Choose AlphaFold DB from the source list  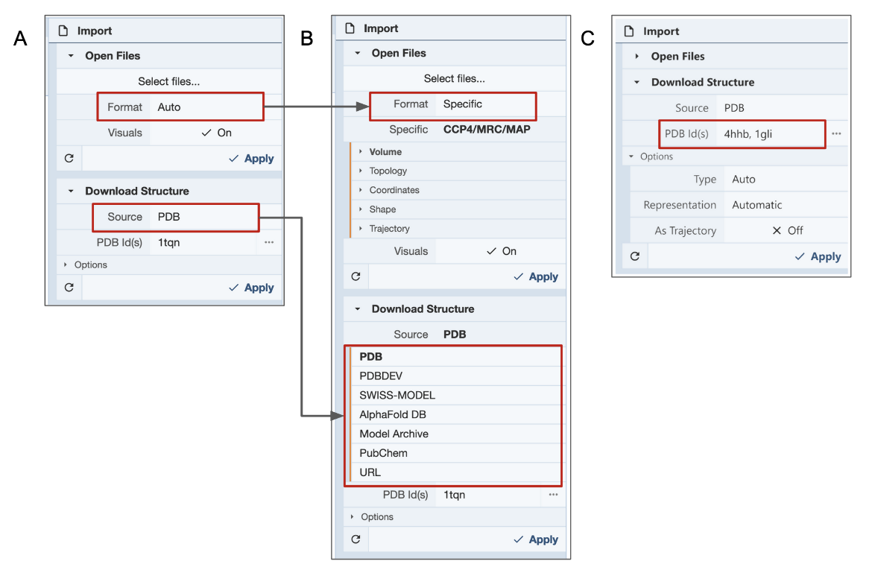[x=393, y=415]
